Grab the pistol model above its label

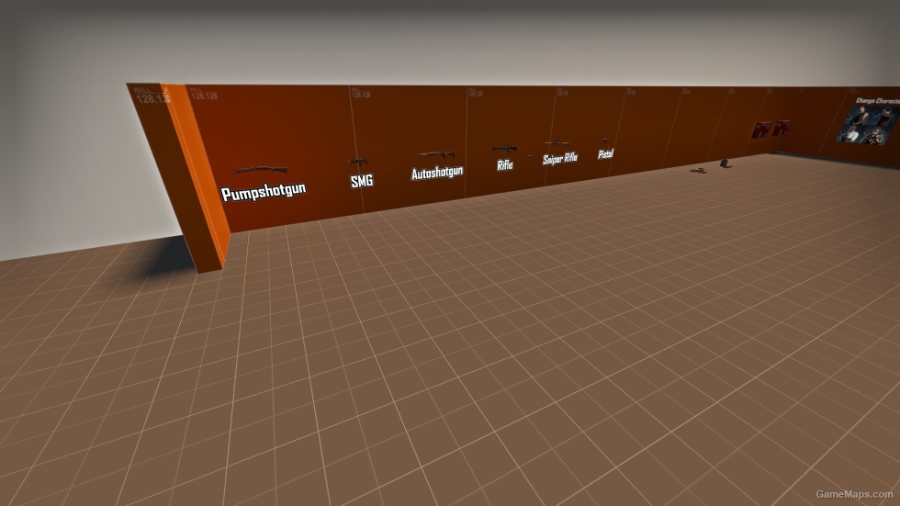pyautogui.click(x=605, y=141)
